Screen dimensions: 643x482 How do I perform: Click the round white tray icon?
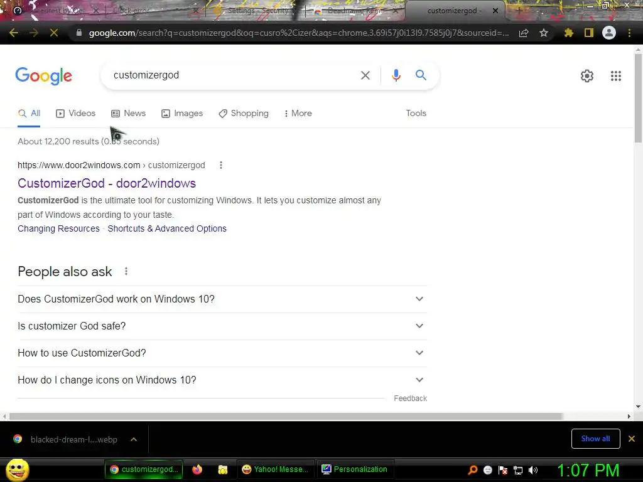coord(487,470)
